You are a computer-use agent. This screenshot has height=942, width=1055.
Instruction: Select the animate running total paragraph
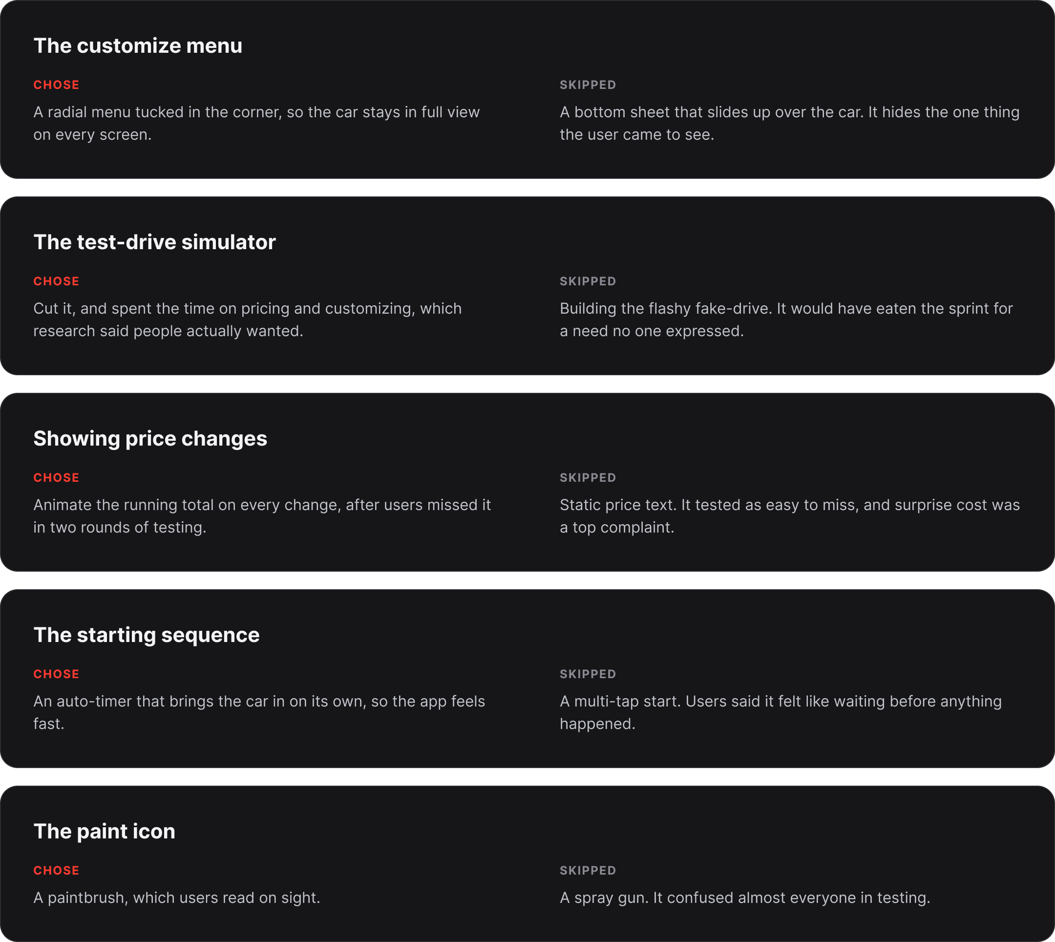click(262, 516)
